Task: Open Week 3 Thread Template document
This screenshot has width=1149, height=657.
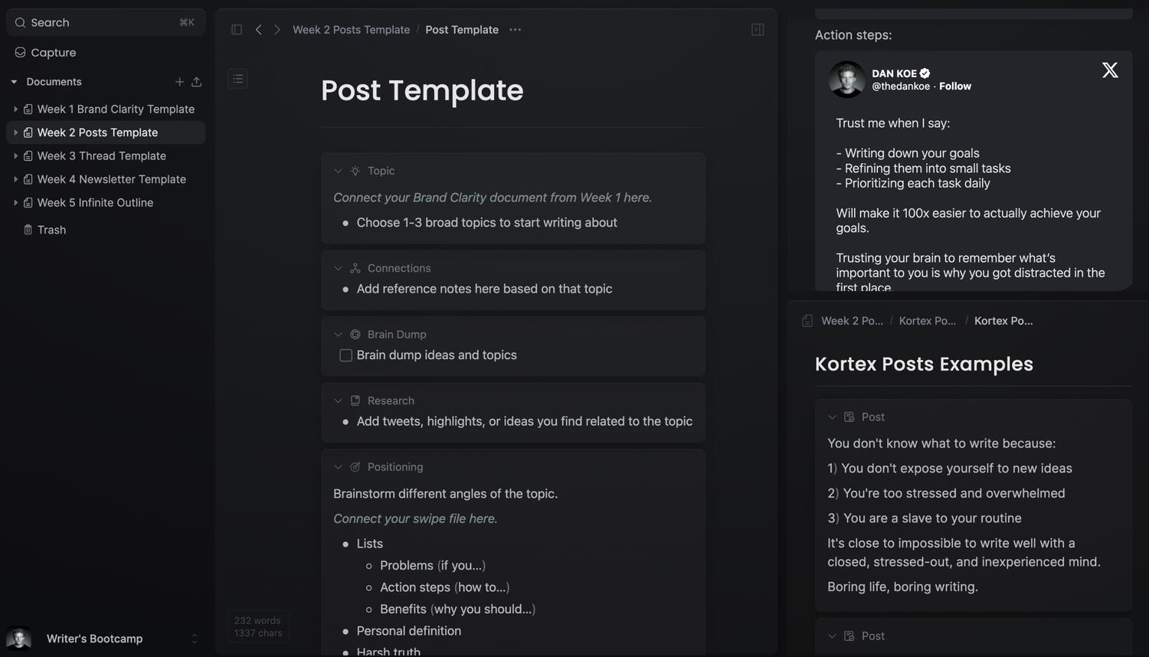Action: (x=101, y=156)
